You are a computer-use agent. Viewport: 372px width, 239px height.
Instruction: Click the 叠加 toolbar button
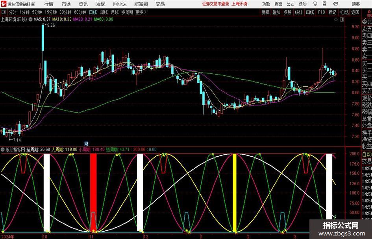click(276, 12)
